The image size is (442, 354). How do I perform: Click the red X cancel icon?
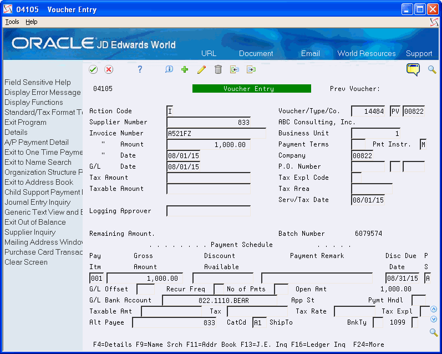pos(109,69)
